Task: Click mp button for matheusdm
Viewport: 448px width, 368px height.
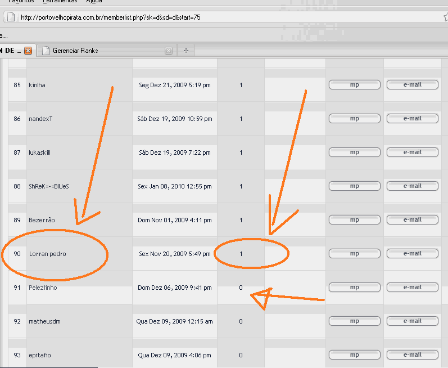Action: click(x=354, y=321)
